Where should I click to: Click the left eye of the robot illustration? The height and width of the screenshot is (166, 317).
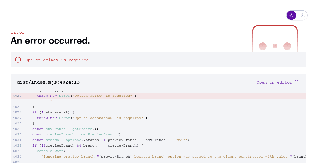pyautogui.click(x=263, y=46)
